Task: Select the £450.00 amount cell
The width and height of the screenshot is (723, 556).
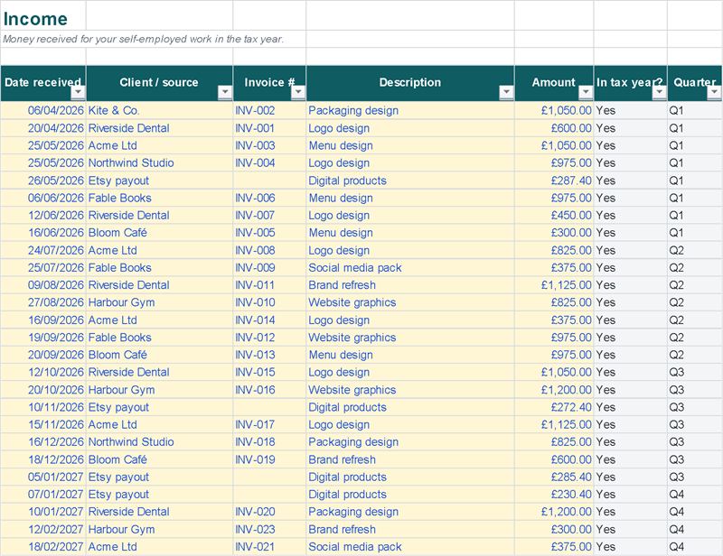Action: pos(554,216)
